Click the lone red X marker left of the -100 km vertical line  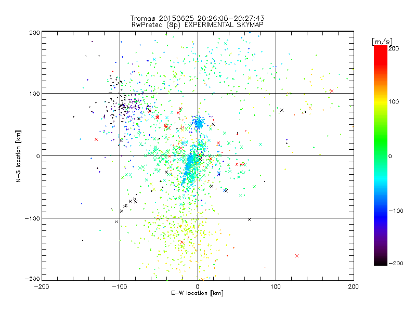click(x=96, y=139)
